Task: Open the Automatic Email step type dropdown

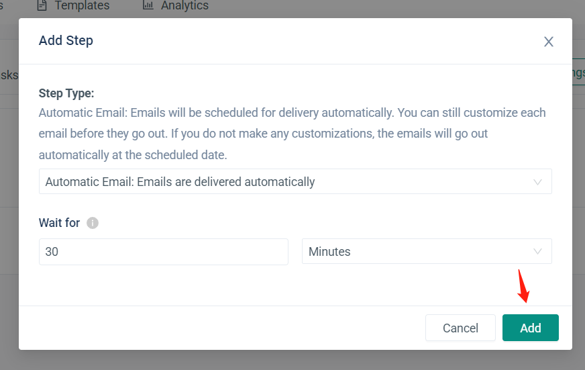Action: click(295, 182)
